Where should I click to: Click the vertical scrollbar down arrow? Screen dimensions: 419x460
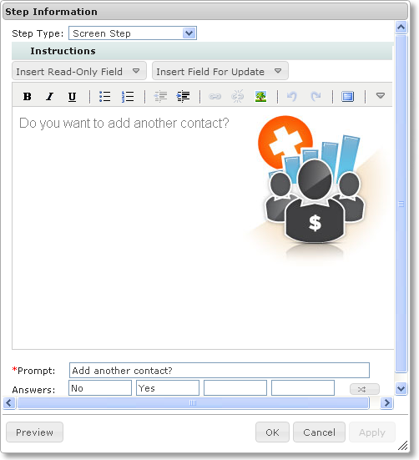coord(401,389)
